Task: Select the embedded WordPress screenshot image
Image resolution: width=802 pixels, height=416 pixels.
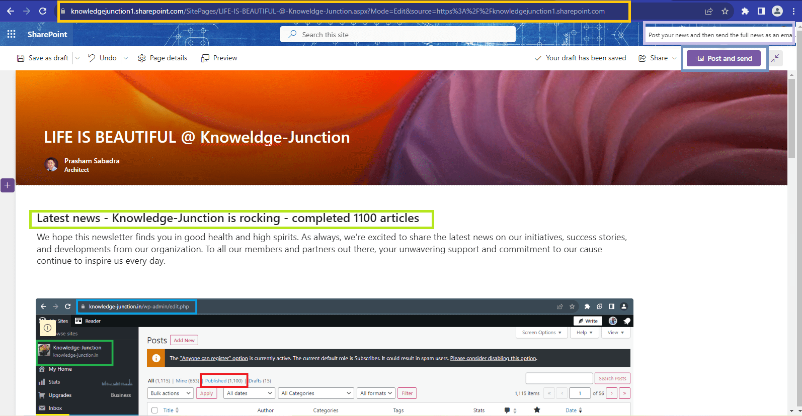Action: (x=335, y=357)
